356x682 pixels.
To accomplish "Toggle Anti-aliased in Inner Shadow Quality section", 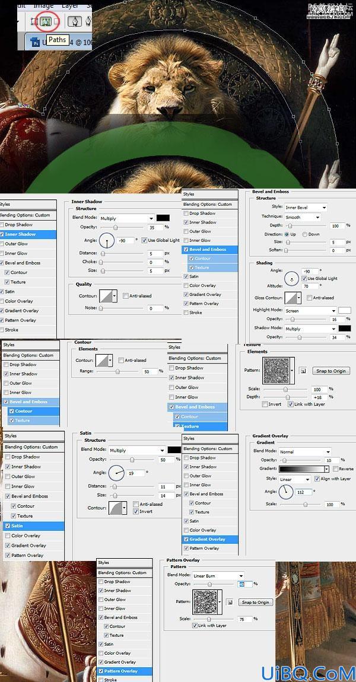I will point(125,296).
